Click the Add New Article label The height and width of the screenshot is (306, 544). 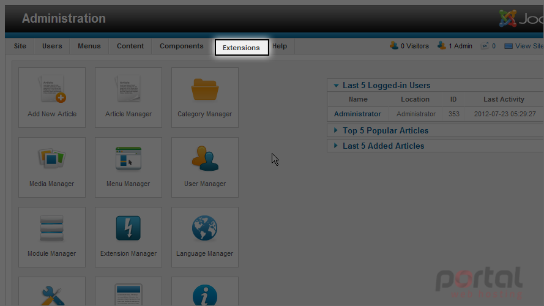pos(52,114)
